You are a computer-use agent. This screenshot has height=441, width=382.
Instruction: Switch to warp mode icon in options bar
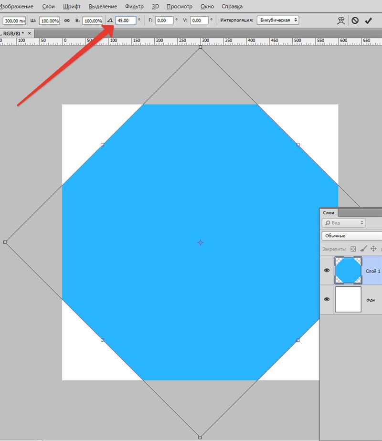click(x=341, y=21)
